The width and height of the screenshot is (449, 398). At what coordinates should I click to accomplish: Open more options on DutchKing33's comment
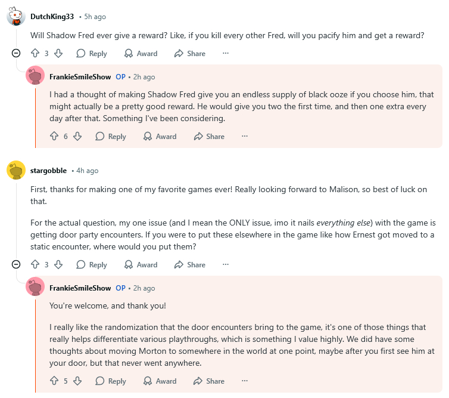pyautogui.click(x=226, y=54)
